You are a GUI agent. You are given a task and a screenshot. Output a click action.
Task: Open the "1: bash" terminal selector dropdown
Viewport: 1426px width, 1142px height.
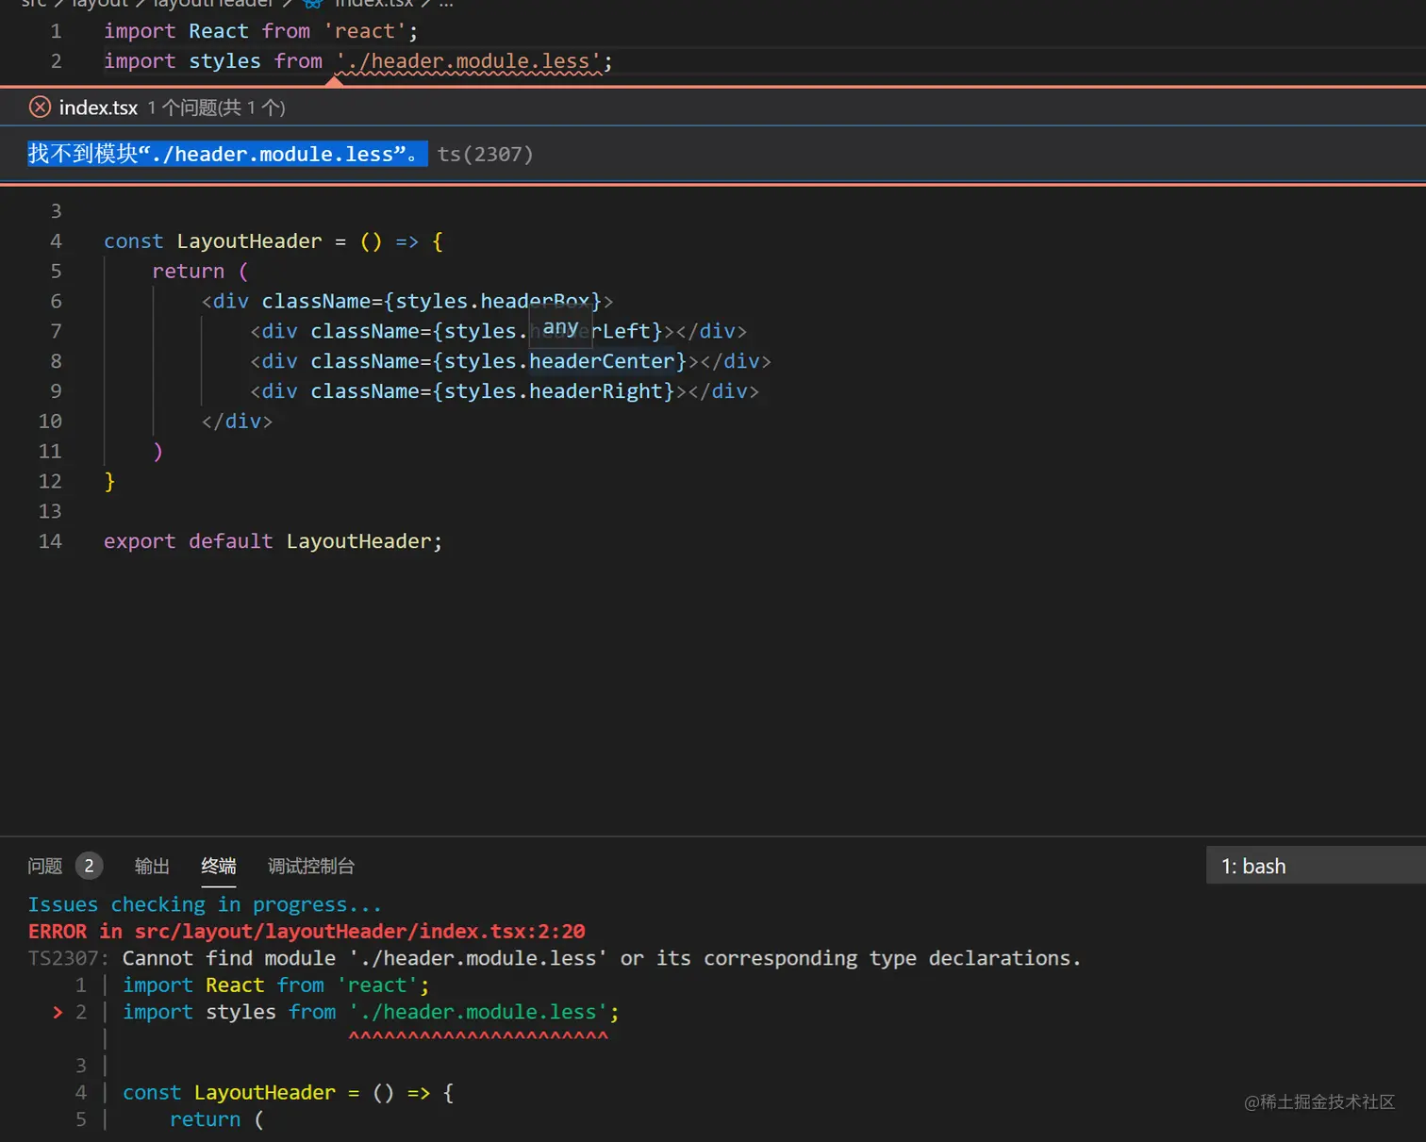[1316, 865]
